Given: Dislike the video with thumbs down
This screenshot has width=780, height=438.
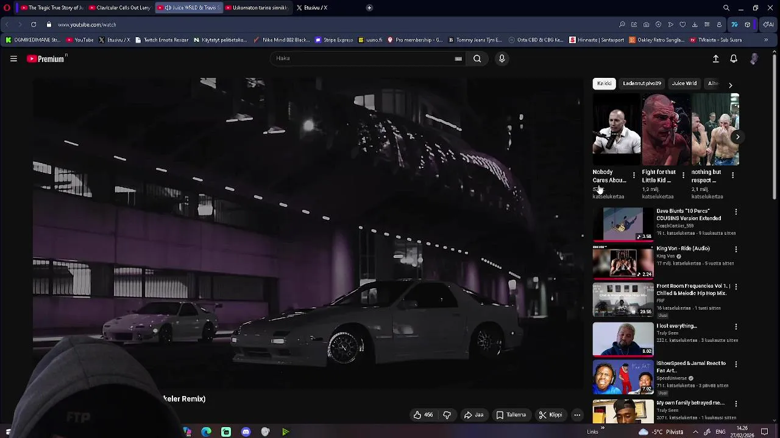Looking at the screenshot, I should [x=447, y=415].
